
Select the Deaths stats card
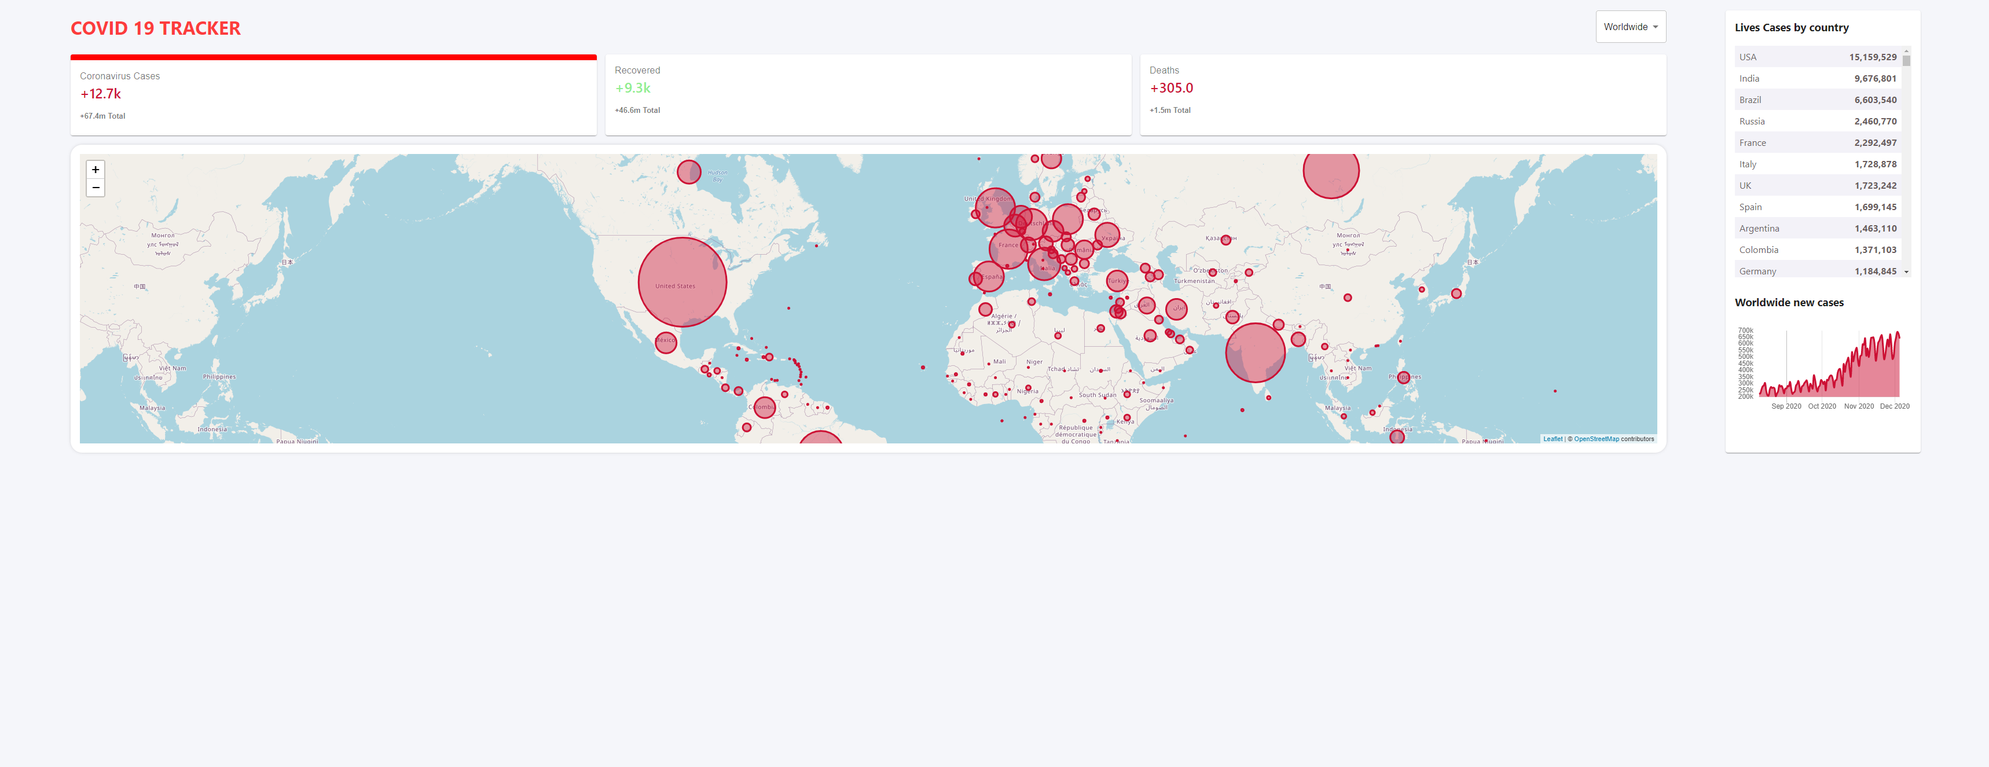pos(1402,95)
